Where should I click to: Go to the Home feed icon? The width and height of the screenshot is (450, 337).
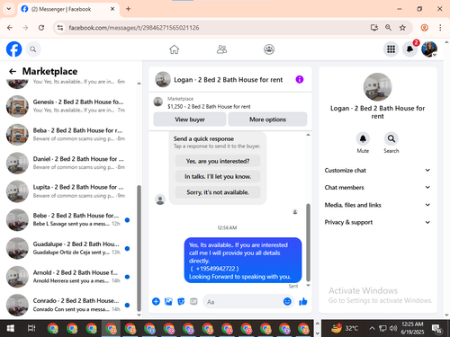click(x=174, y=49)
